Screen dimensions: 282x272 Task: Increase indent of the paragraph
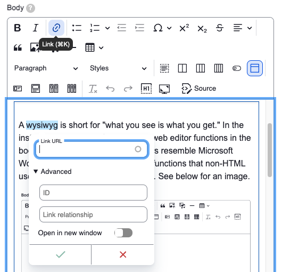tap(139, 28)
